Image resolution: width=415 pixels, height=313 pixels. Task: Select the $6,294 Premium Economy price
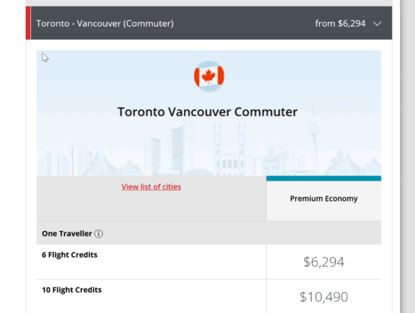[x=323, y=262]
